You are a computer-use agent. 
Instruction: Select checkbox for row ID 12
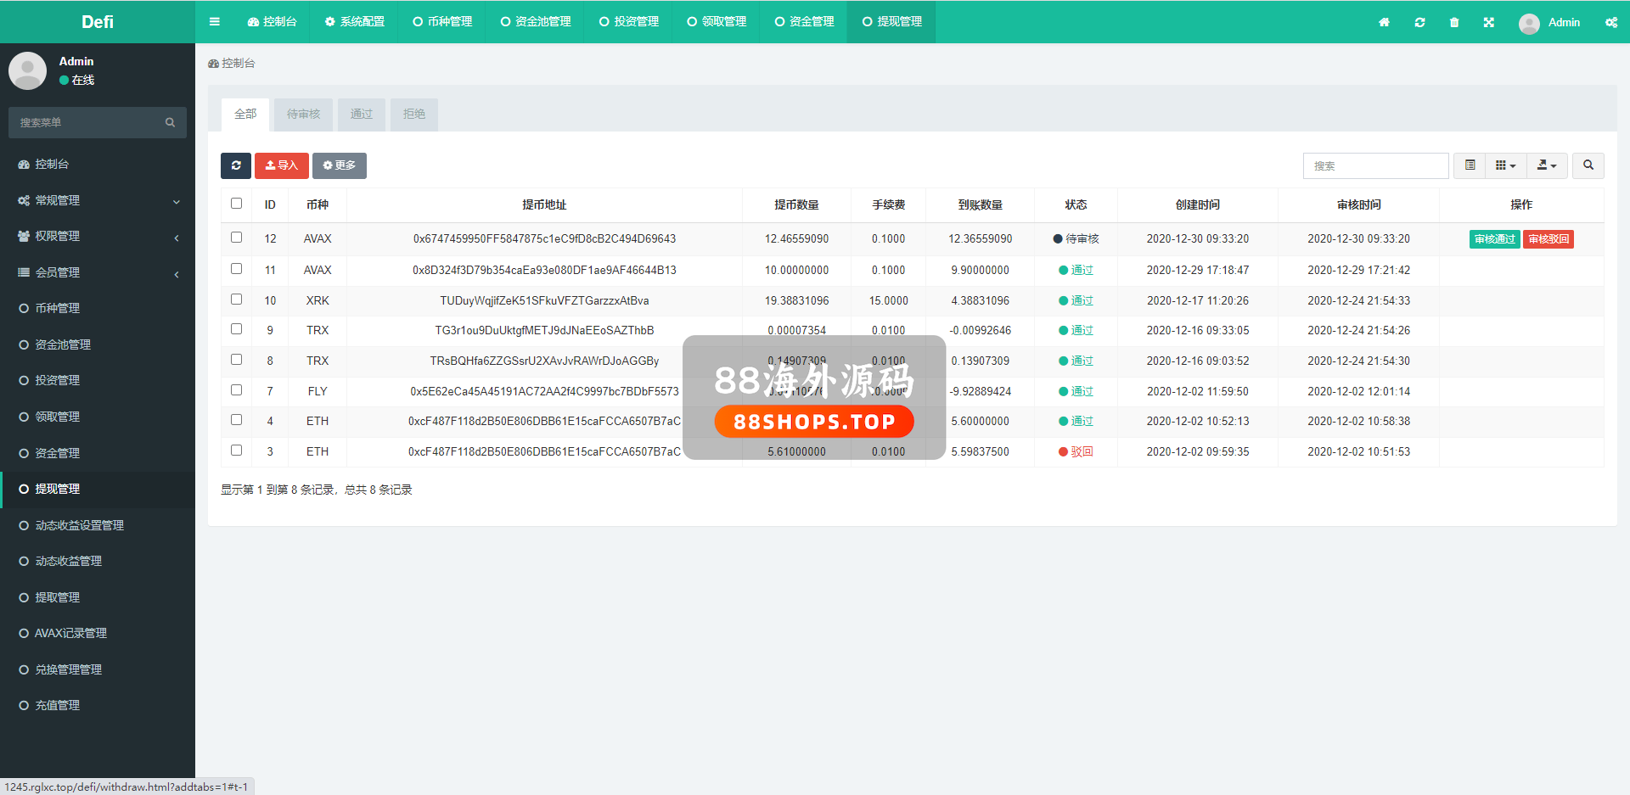click(236, 238)
